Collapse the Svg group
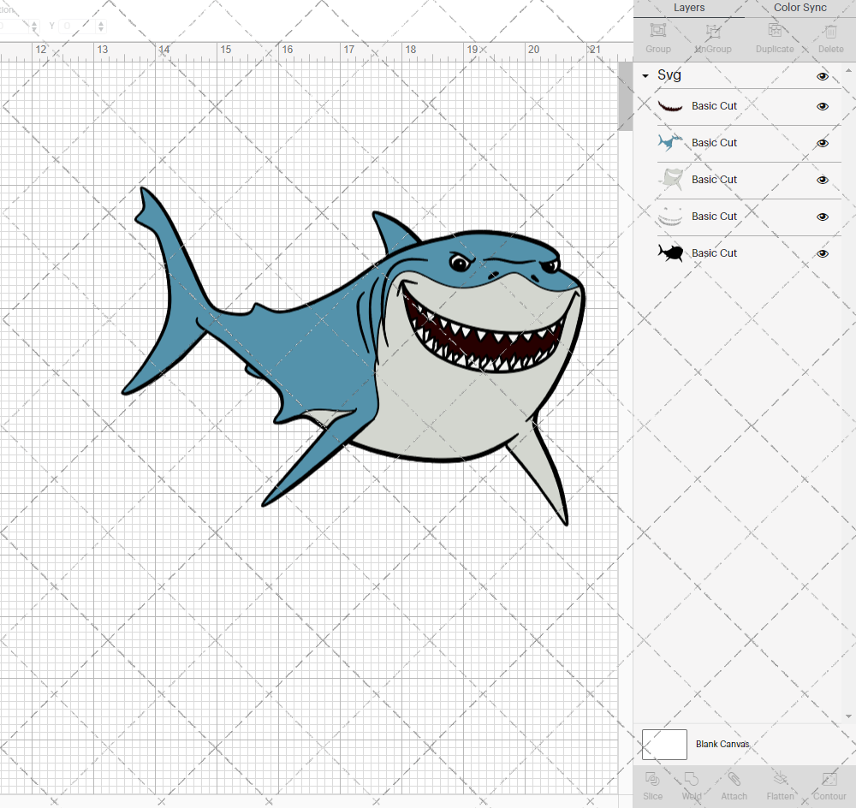 (645, 76)
